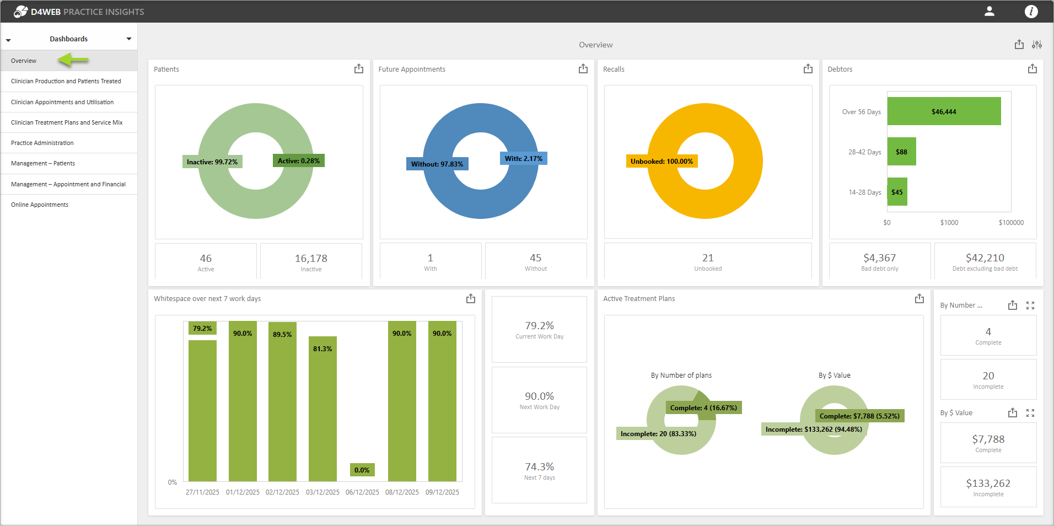This screenshot has height=526, width=1054.
Task: Open dashboard filter settings sliders icon
Action: coord(1037,45)
